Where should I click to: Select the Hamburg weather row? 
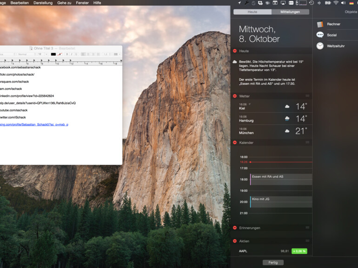tap(273, 119)
